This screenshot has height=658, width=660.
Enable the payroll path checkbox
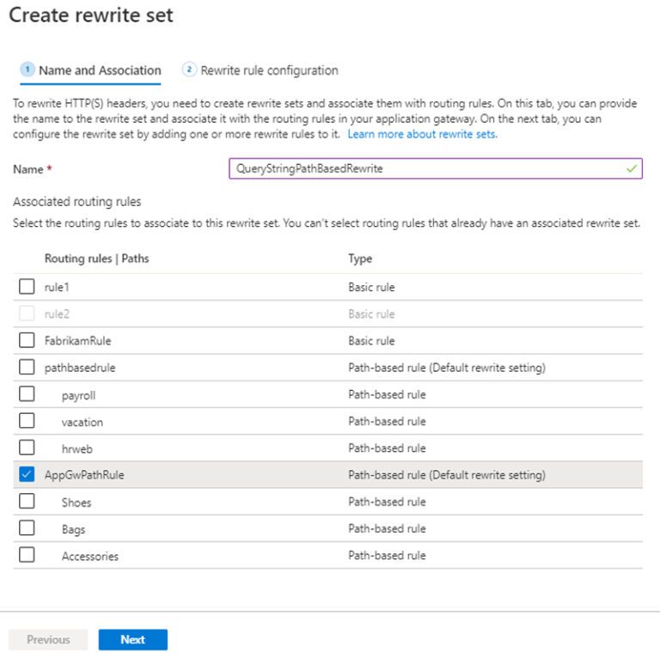click(x=27, y=394)
